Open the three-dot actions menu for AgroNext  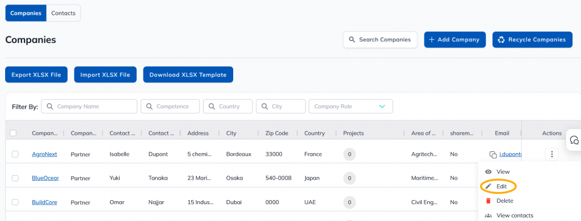point(551,154)
